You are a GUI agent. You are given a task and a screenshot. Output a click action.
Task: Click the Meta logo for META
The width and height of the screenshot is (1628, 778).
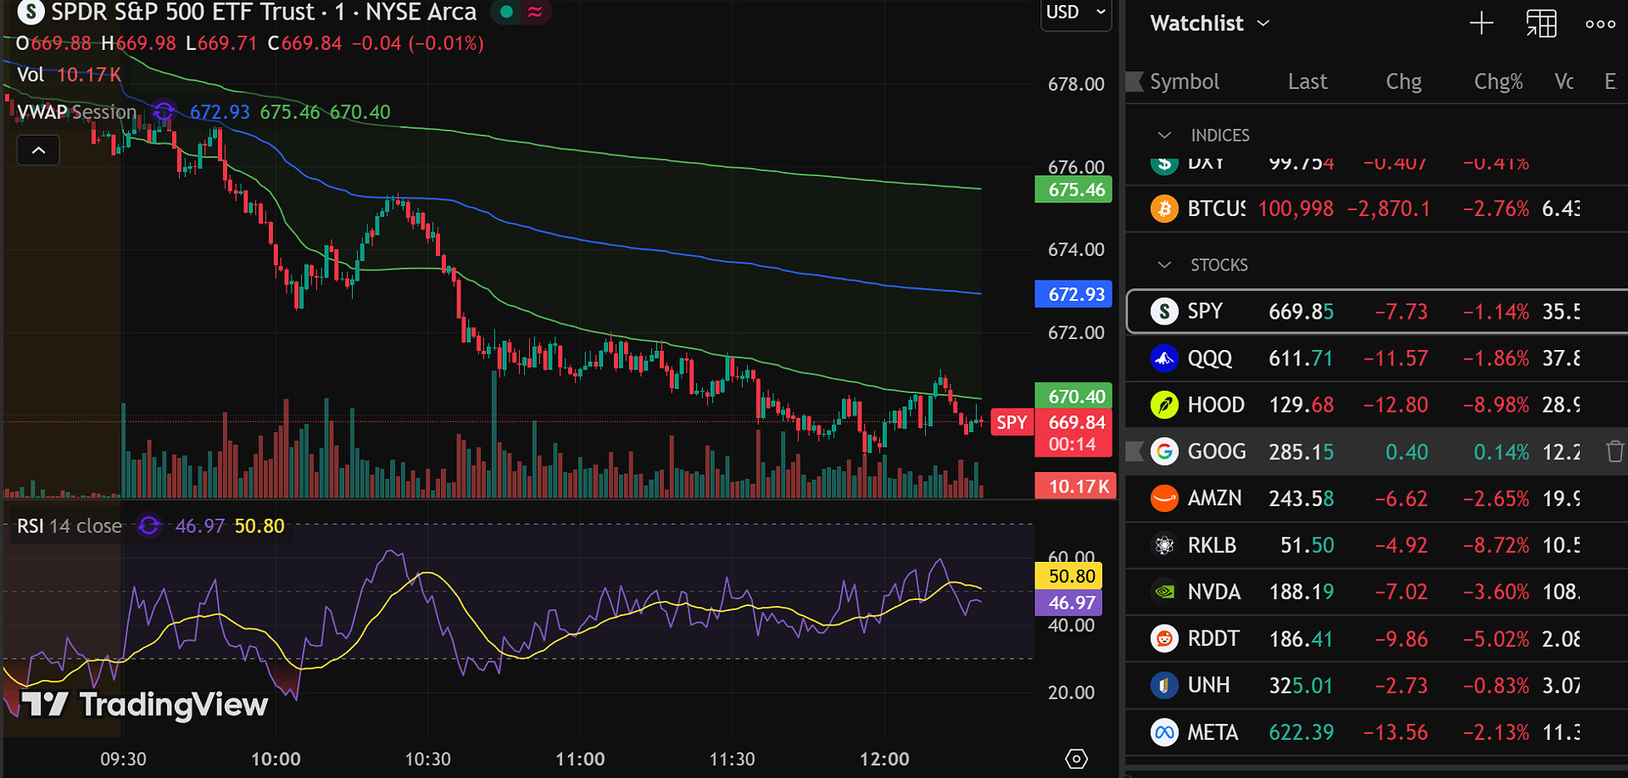coord(1164,732)
